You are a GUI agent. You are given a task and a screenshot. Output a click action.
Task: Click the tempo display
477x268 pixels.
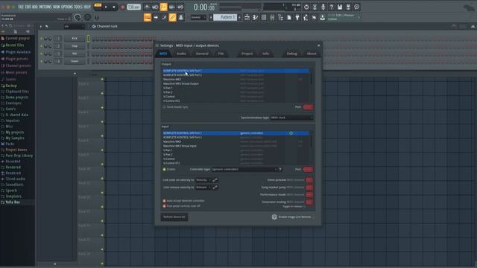tap(134, 7)
